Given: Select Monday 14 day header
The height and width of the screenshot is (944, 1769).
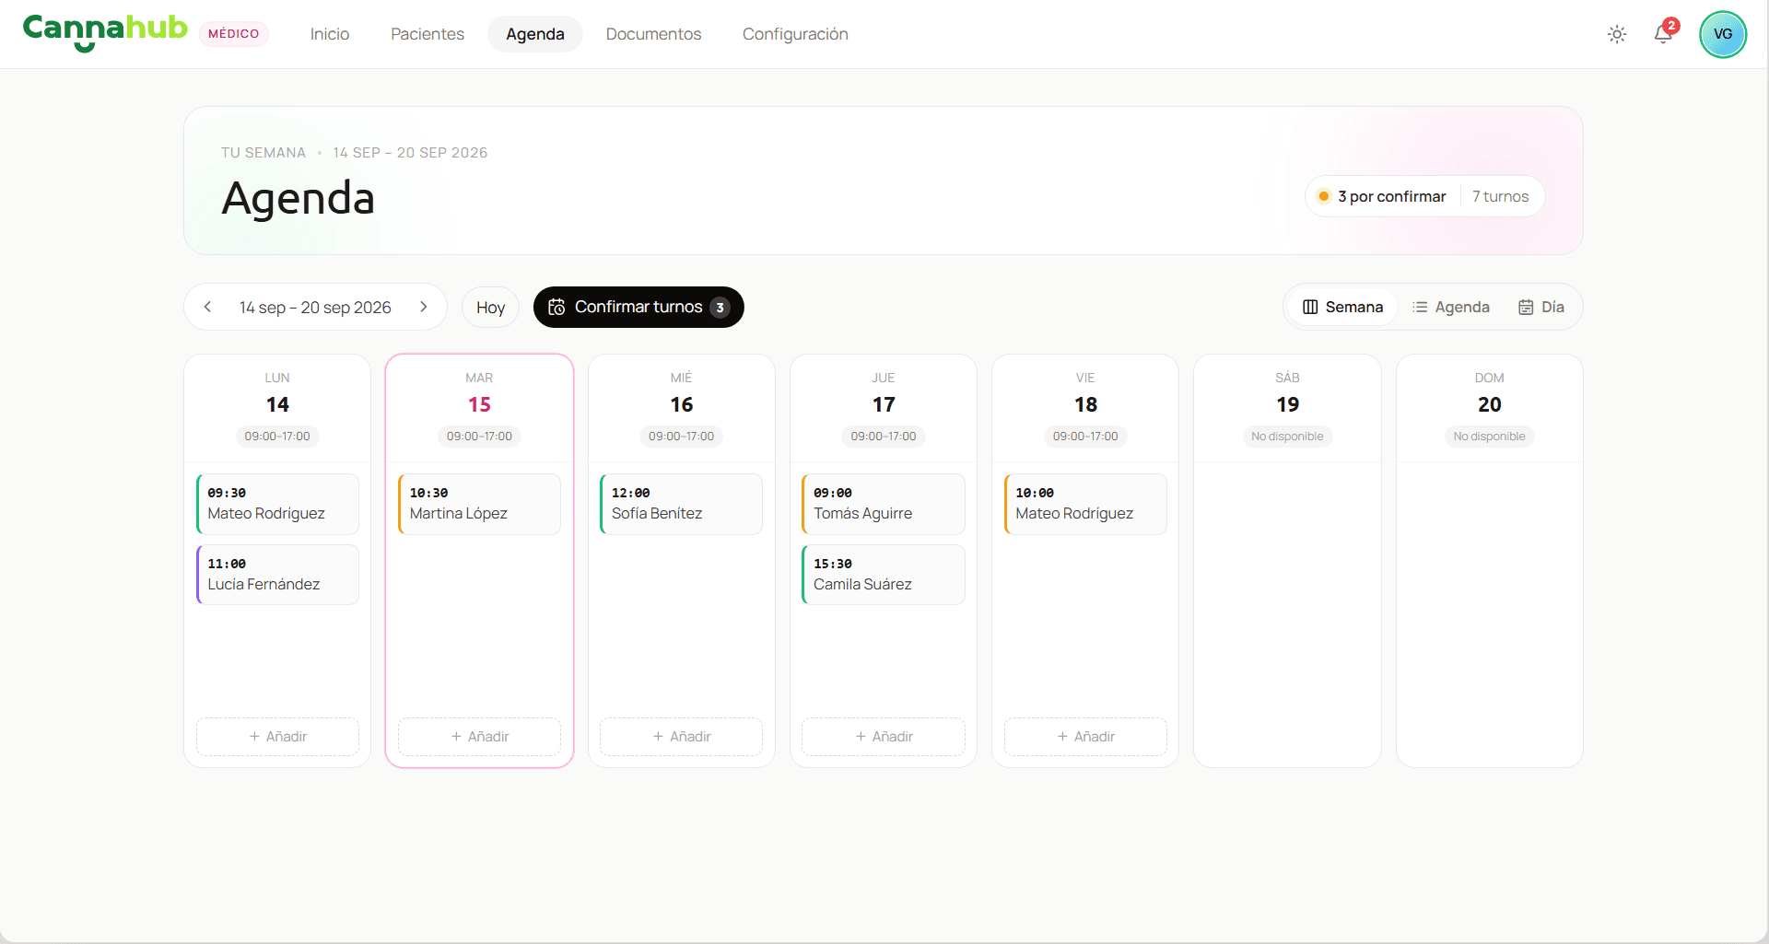Looking at the screenshot, I should pyautogui.click(x=277, y=408).
